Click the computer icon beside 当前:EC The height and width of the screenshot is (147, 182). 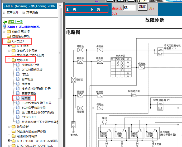pyautogui.click(x=4, y=27)
